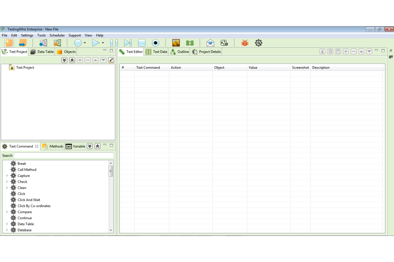Click the Test Project folder in the tree
The width and height of the screenshot is (394, 262).
[25, 67]
